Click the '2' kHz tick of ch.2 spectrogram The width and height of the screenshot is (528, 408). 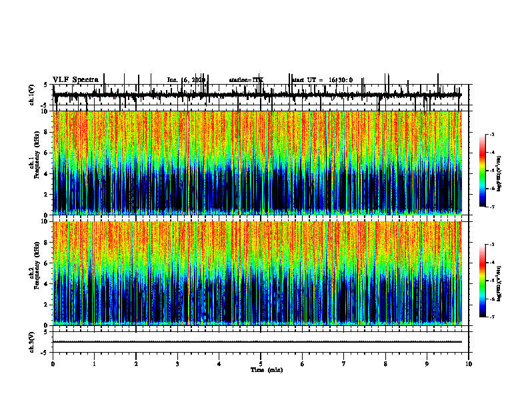click(x=47, y=305)
